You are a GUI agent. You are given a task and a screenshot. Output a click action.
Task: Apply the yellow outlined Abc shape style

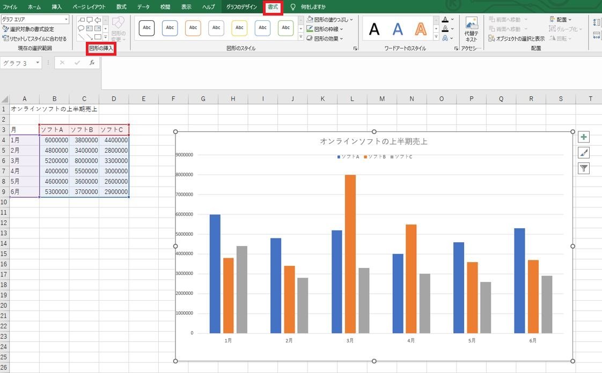(x=240, y=28)
